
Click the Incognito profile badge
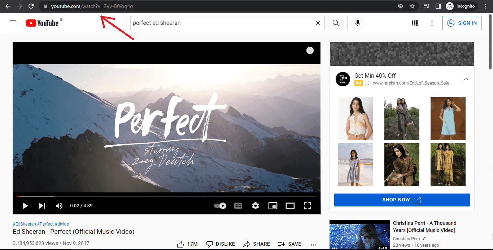pyautogui.click(x=462, y=6)
